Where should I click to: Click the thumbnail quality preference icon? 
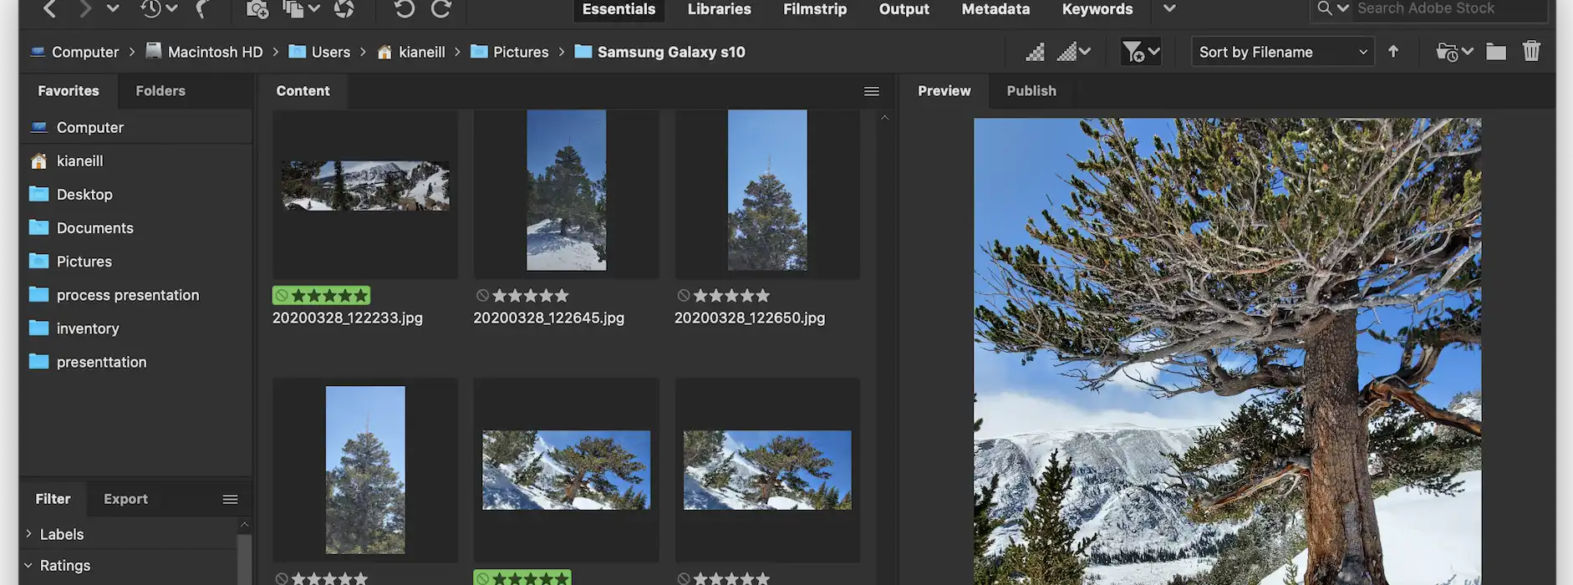click(1036, 52)
